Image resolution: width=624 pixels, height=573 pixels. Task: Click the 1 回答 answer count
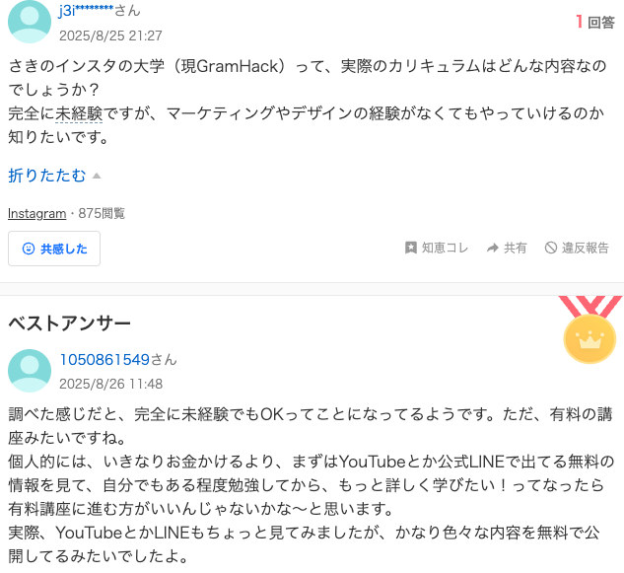pyautogui.click(x=595, y=22)
